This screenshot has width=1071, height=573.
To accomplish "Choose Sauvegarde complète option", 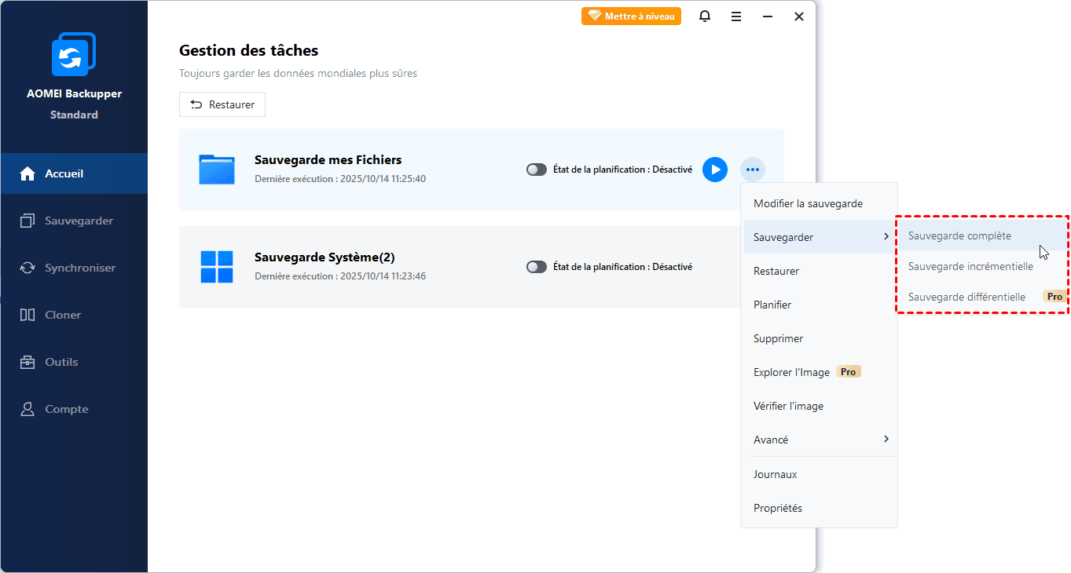I will tap(959, 235).
